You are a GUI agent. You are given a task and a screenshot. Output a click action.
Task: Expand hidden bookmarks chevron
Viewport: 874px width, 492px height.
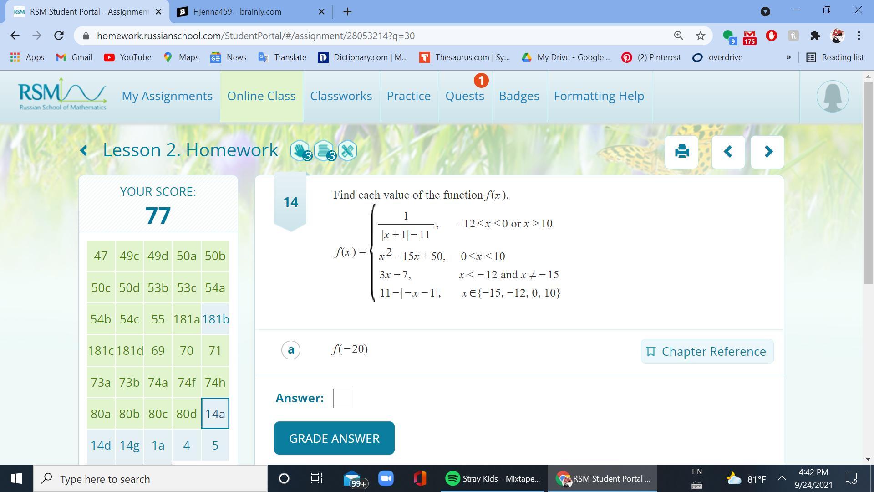[788, 57]
